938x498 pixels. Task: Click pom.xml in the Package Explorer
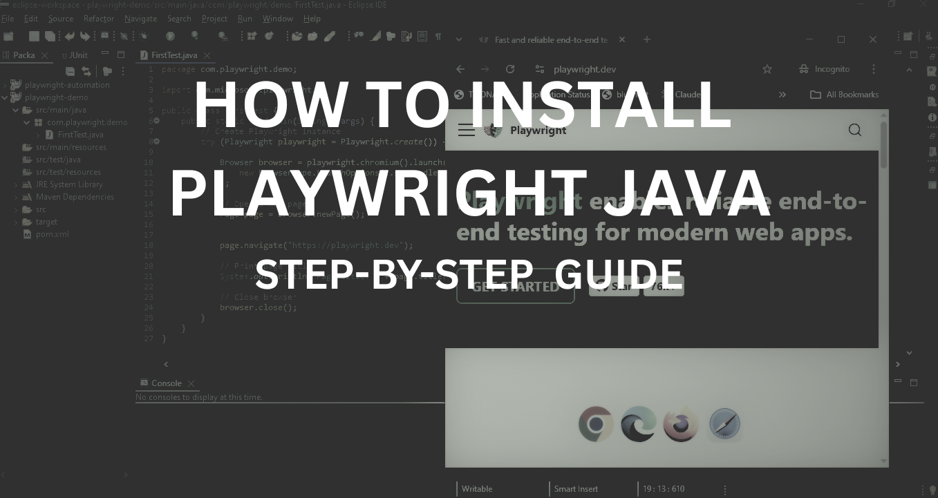(53, 234)
